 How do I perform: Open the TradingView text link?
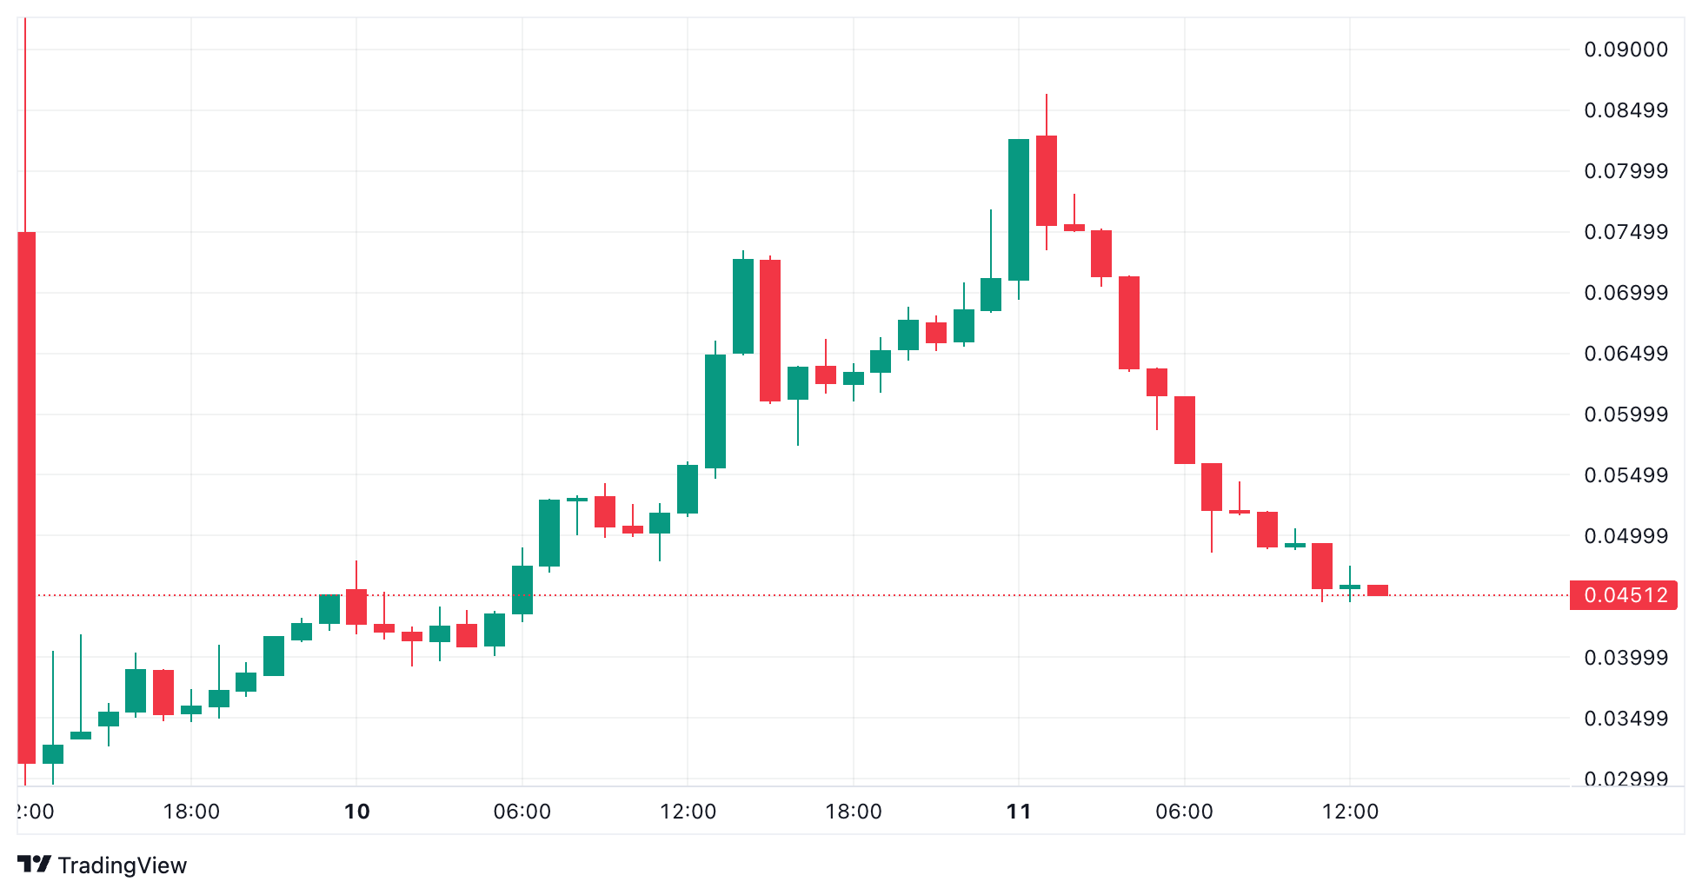[x=122, y=865]
